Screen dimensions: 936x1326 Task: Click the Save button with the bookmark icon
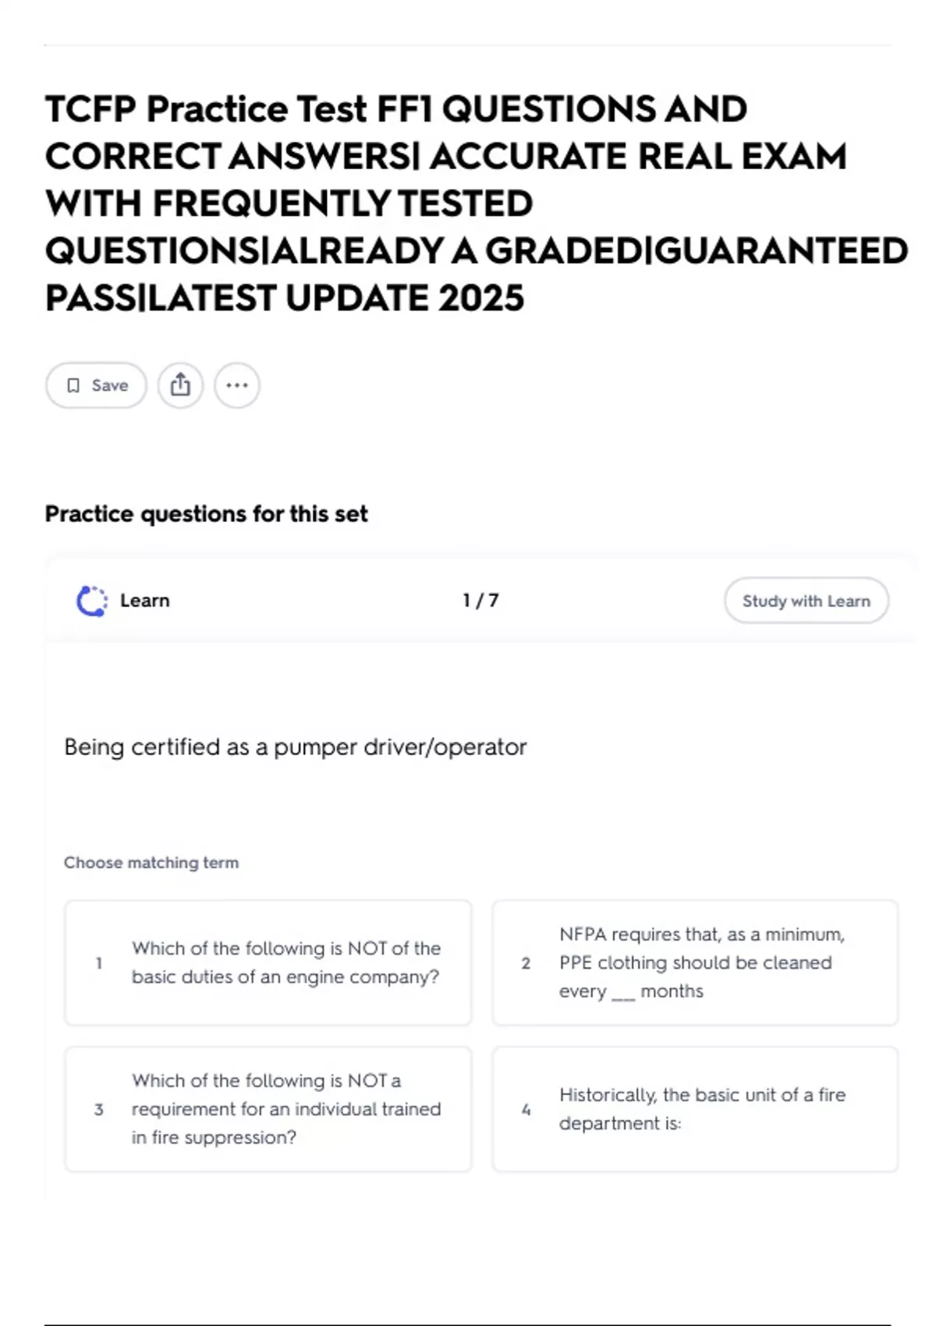pos(96,385)
